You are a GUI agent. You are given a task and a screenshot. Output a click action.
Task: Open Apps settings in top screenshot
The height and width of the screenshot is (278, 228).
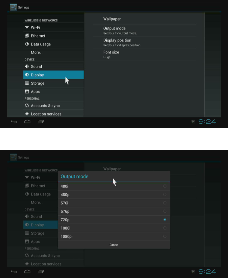pyautogui.click(x=54, y=91)
